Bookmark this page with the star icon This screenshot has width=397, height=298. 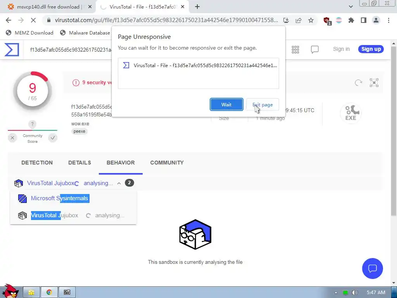click(x=311, y=20)
